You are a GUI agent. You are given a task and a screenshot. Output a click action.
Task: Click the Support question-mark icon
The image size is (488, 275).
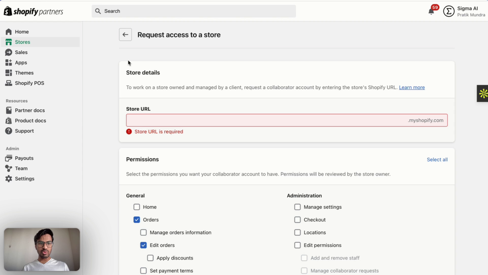click(x=9, y=131)
